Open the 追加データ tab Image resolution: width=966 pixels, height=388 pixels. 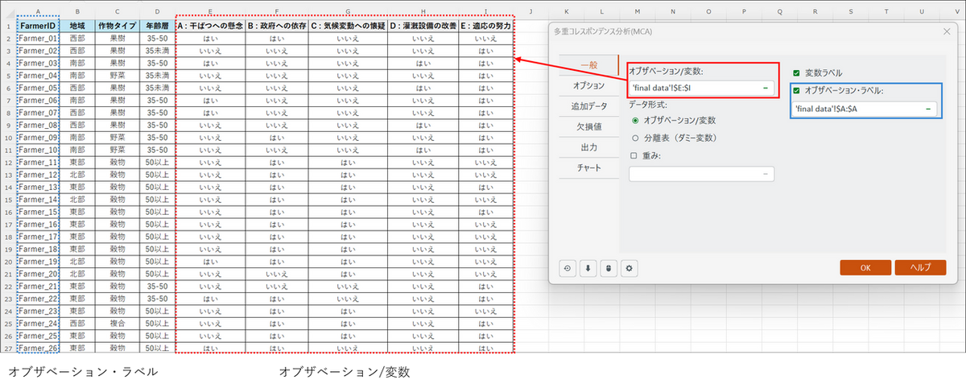588,106
